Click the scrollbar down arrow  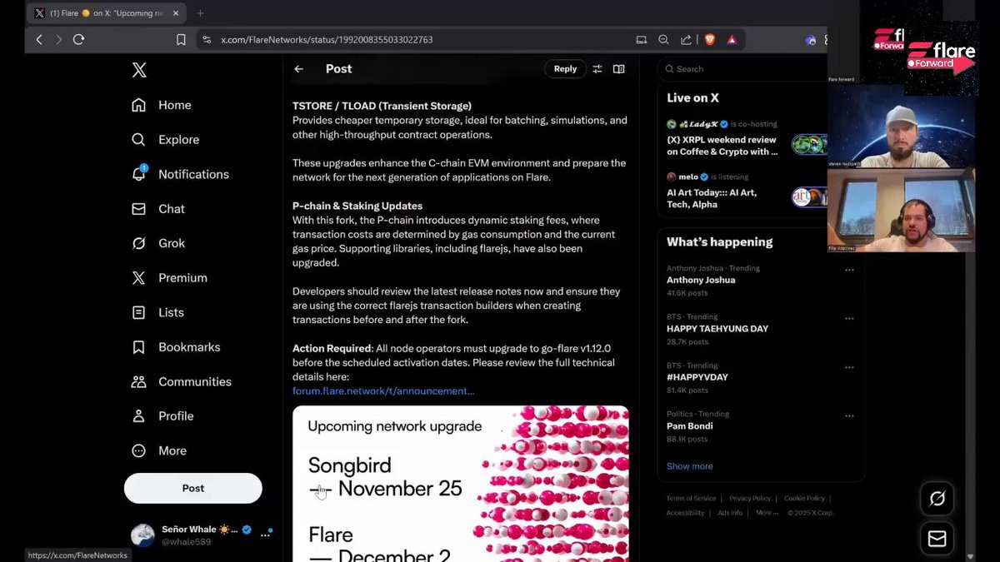click(x=969, y=556)
